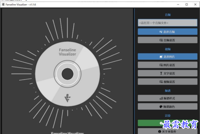Viewport: 200px width, 134px height.
Task: Click the disc preview image
Action: pyautogui.click(x=68, y=74)
